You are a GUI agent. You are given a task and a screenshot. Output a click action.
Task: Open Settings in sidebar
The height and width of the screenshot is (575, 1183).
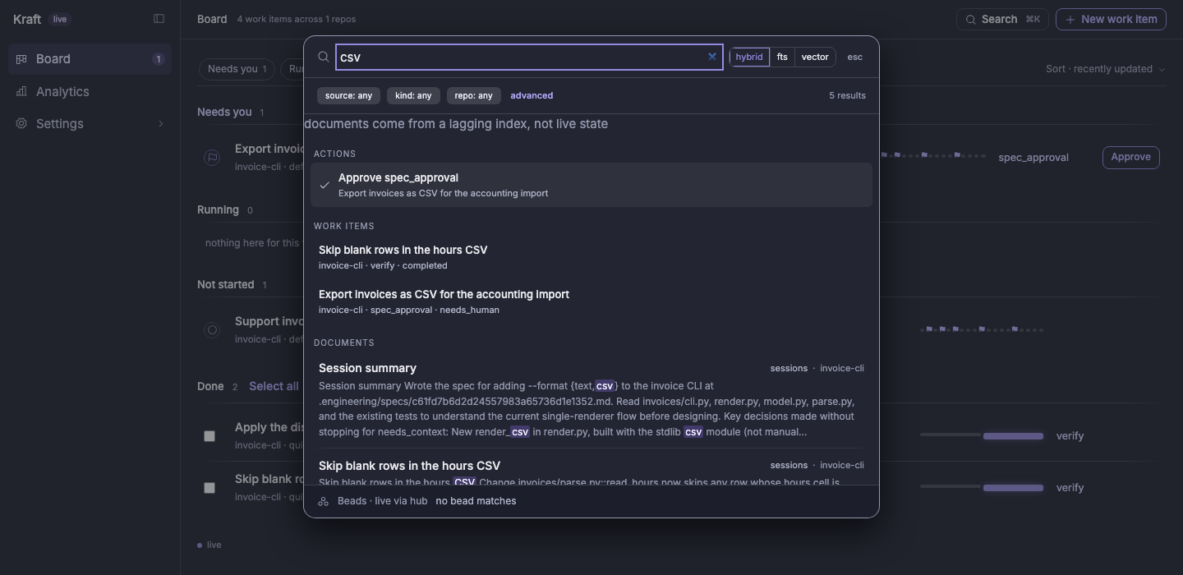coord(90,123)
